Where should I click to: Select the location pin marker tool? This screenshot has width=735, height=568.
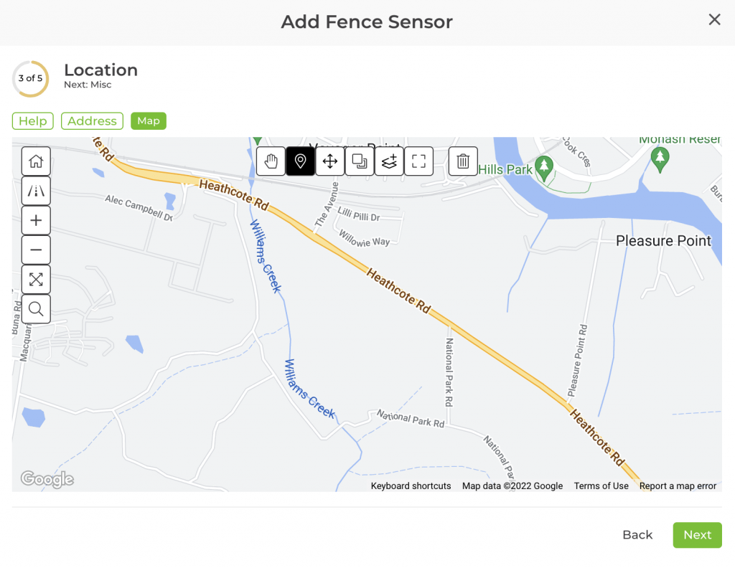pyautogui.click(x=301, y=161)
